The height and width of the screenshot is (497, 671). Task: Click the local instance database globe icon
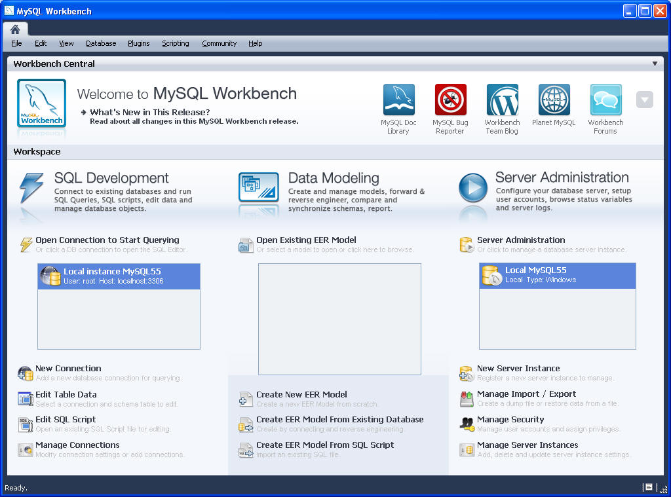pos(50,276)
